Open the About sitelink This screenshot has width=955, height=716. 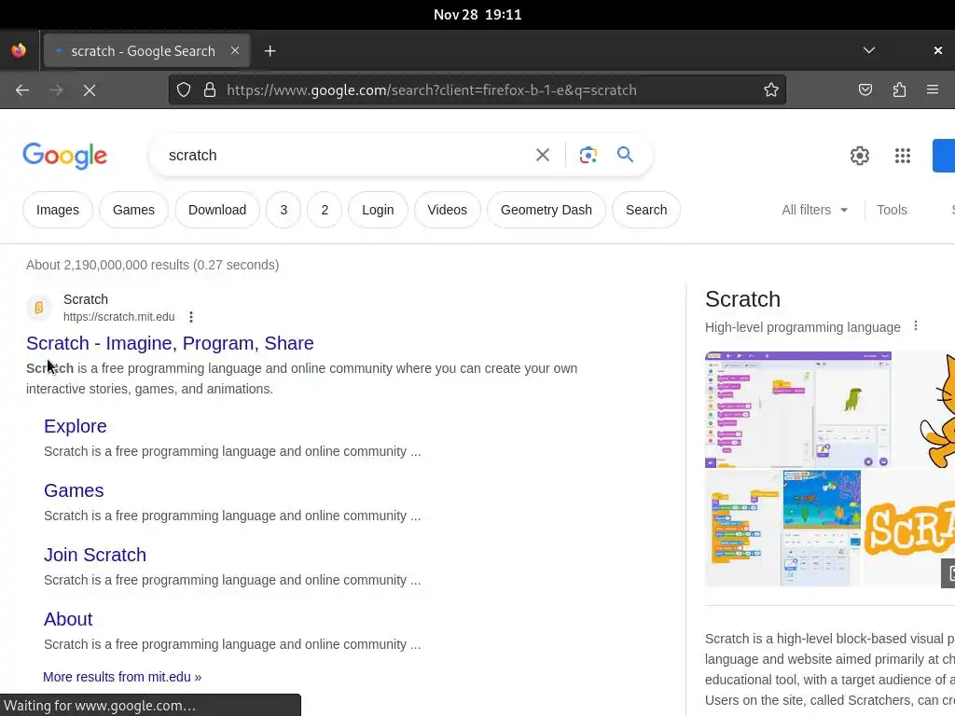pyautogui.click(x=68, y=619)
